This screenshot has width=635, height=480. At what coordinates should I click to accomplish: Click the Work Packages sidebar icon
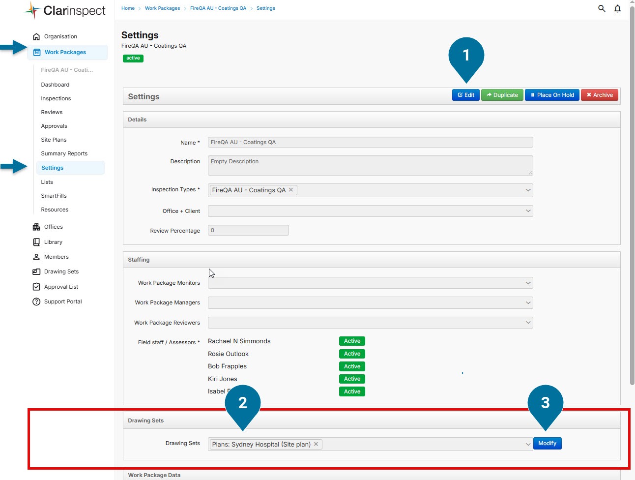click(37, 52)
